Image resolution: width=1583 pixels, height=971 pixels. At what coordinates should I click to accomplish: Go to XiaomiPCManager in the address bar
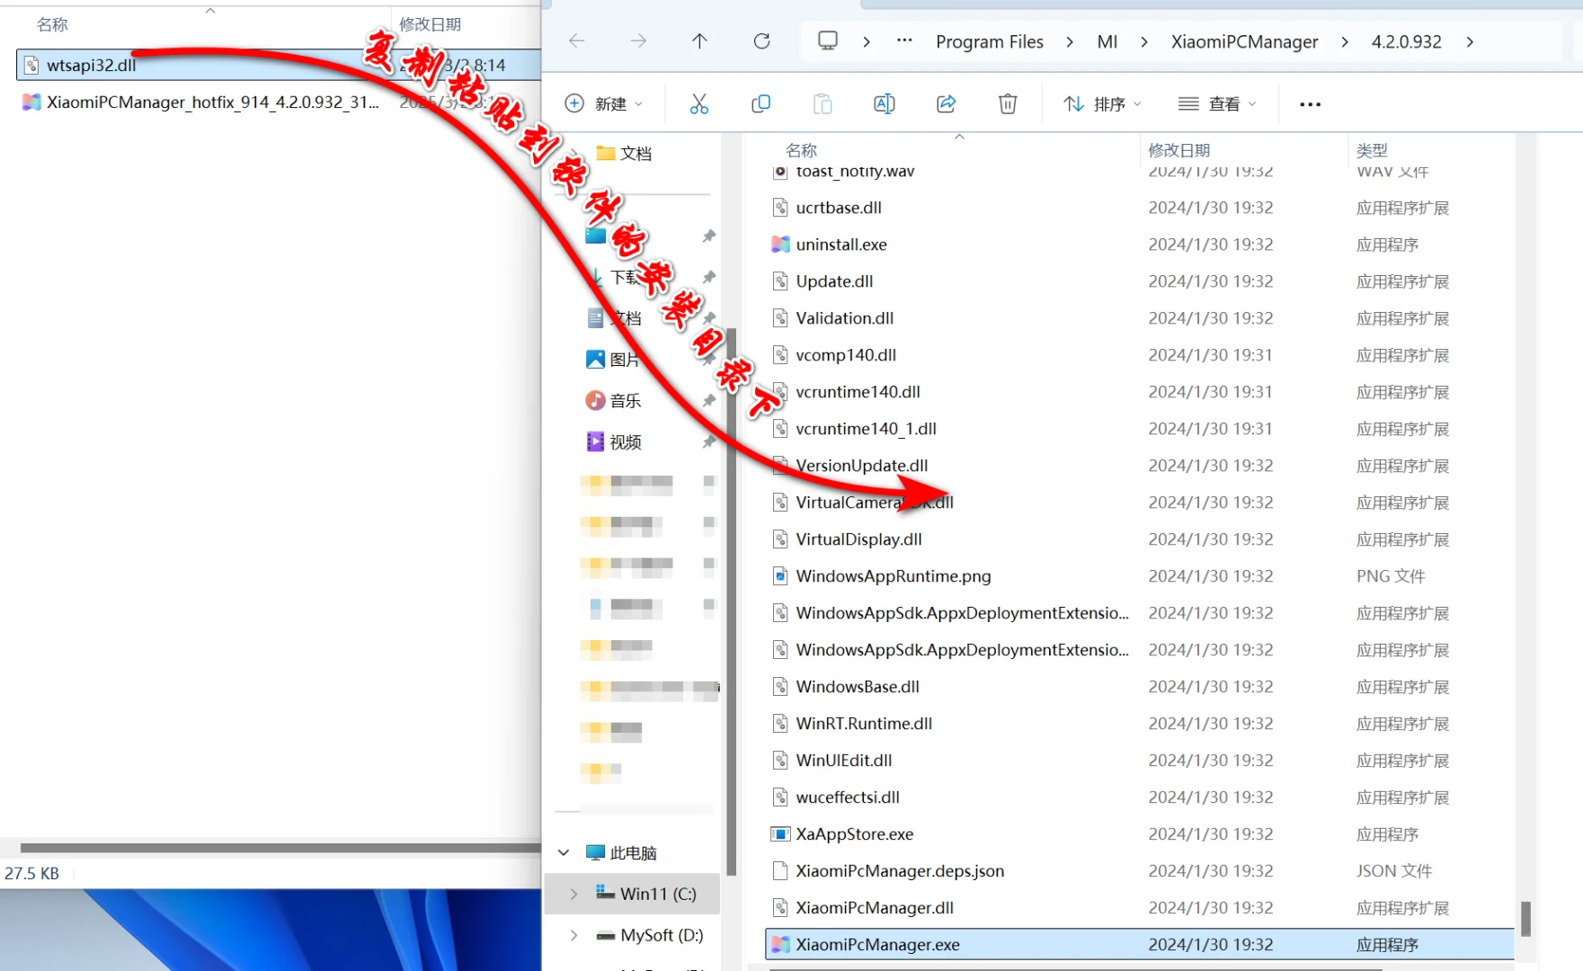[x=1245, y=41]
